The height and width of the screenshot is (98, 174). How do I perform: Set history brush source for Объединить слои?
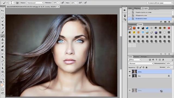pyautogui.click(x=129, y=16)
